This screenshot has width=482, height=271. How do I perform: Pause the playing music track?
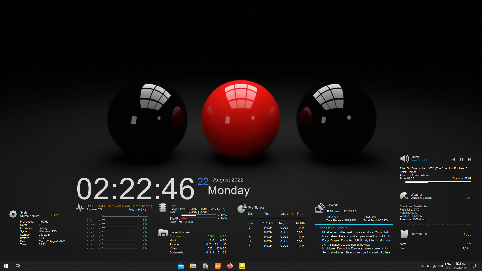461,160
